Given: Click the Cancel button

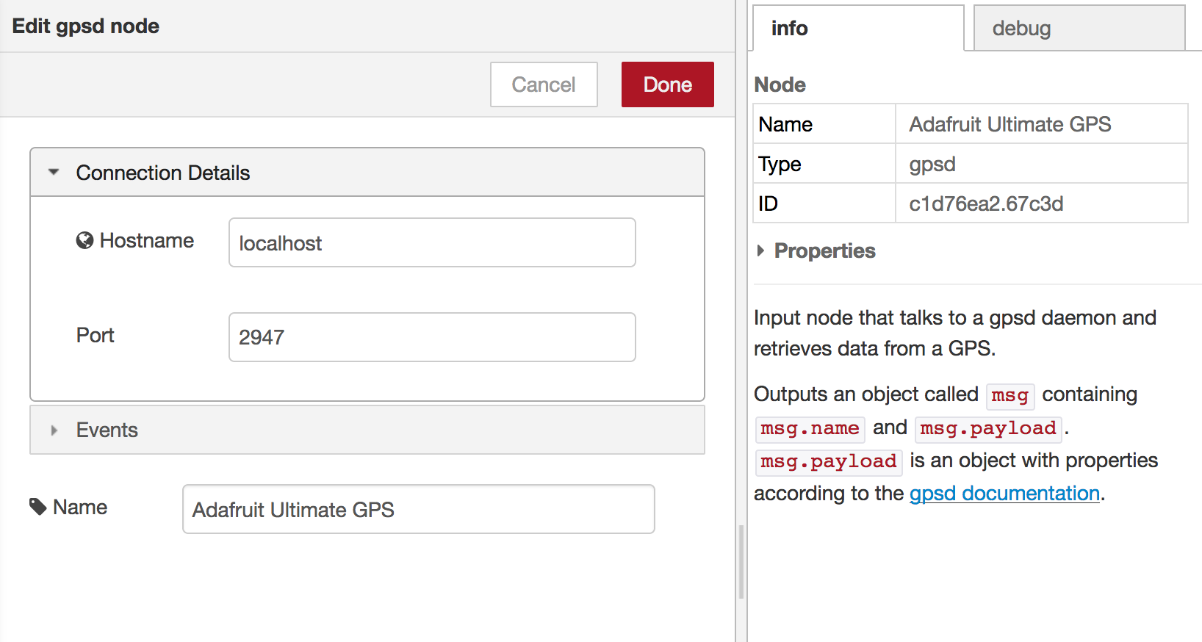Looking at the screenshot, I should coord(544,84).
